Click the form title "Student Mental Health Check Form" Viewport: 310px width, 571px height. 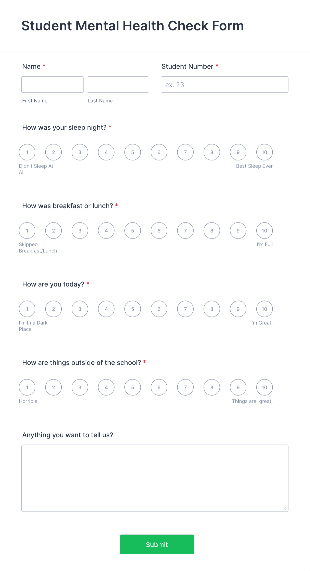point(132,26)
